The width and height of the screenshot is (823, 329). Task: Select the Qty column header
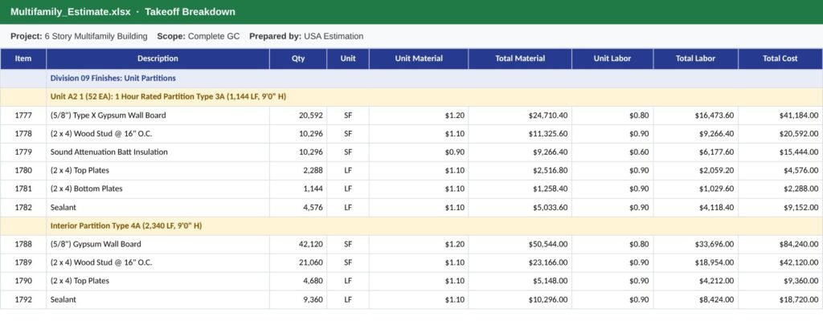click(298, 59)
